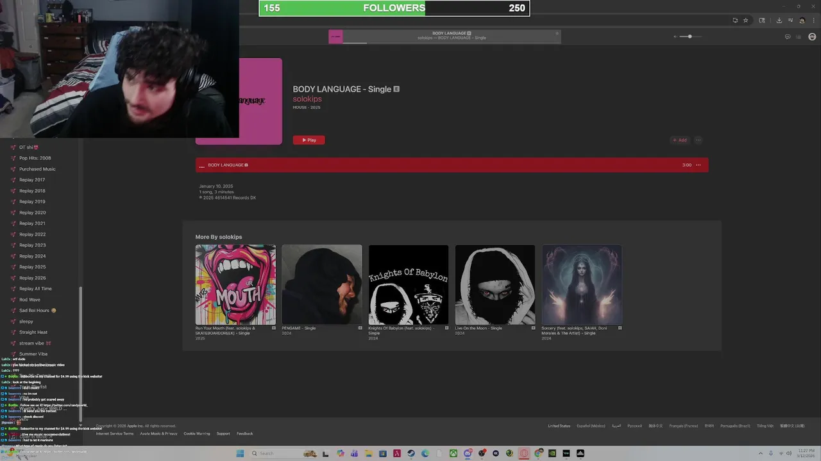Screen dimensions: 821x461
Task: Open Internet Service Terms footer link
Action: [x=115, y=433]
